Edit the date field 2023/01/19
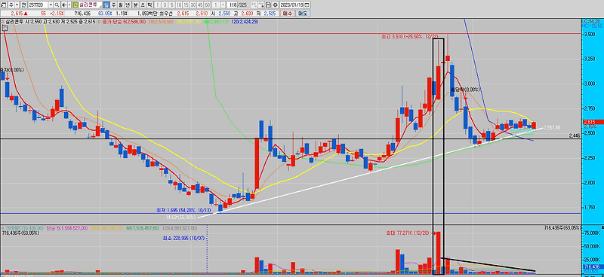Viewport: 604px width, 277px height. coord(291,5)
